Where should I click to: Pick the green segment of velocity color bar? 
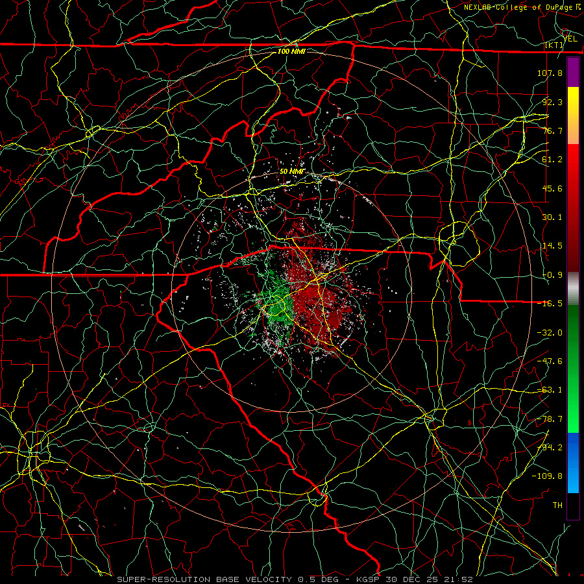[x=573, y=369]
